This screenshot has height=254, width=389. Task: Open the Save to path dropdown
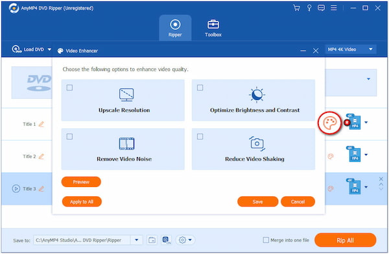click(136, 240)
